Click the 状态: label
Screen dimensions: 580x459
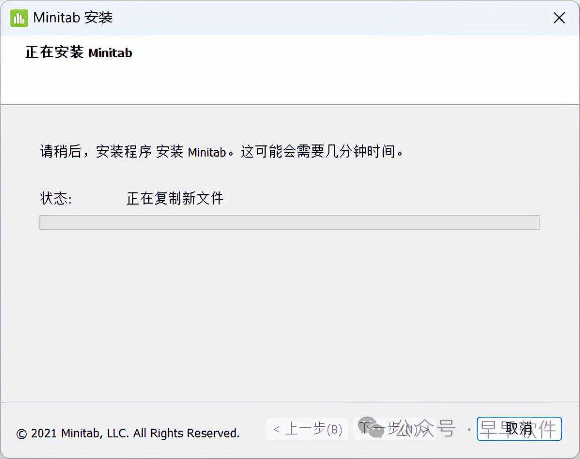pos(56,198)
